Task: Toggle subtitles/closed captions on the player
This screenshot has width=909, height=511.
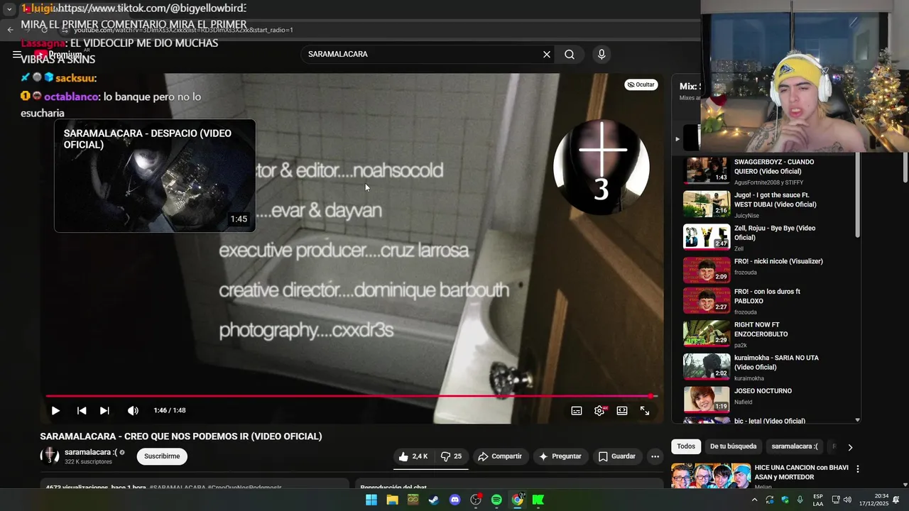Action: click(577, 410)
